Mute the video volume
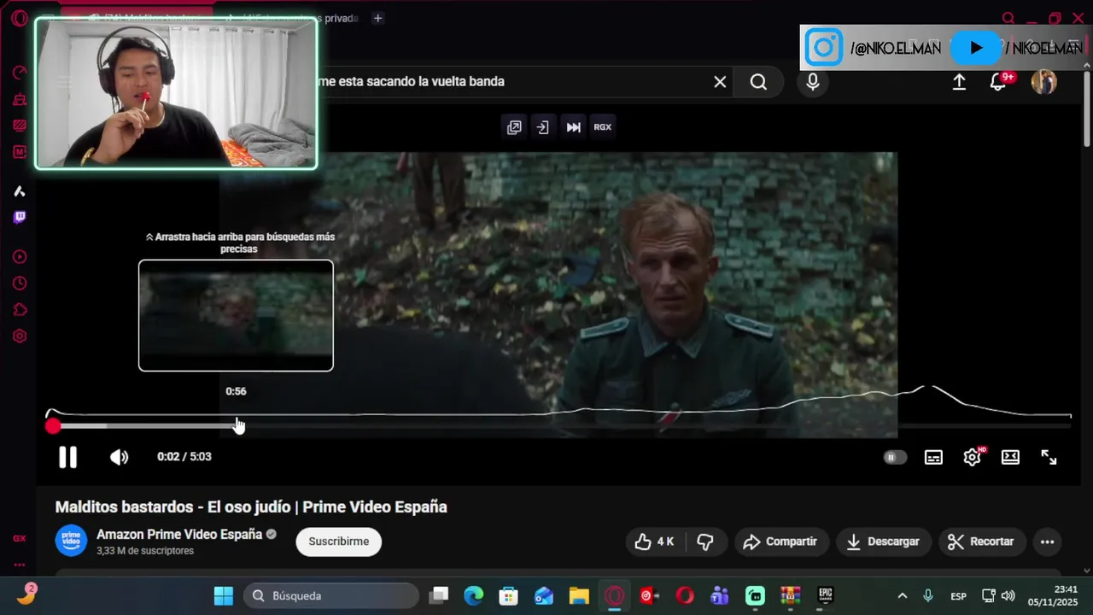1093x615 pixels. tap(119, 457)
